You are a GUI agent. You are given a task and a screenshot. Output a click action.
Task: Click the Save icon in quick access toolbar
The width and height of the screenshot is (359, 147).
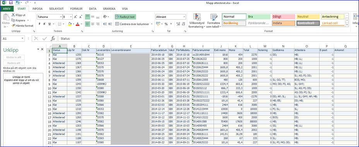click(10, 3)
